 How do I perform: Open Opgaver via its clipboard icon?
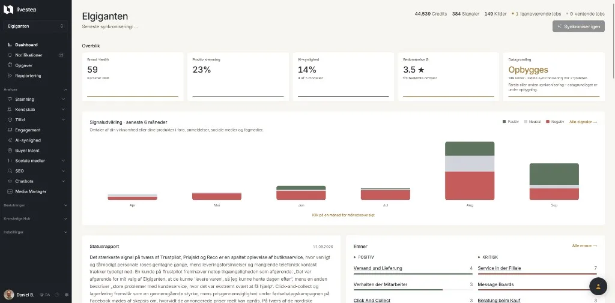10,65
